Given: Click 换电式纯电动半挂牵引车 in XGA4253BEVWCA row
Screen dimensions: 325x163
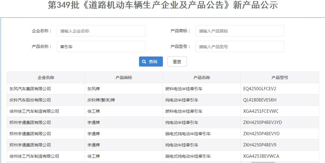Looking at the screenshot, I should [188, 156].
